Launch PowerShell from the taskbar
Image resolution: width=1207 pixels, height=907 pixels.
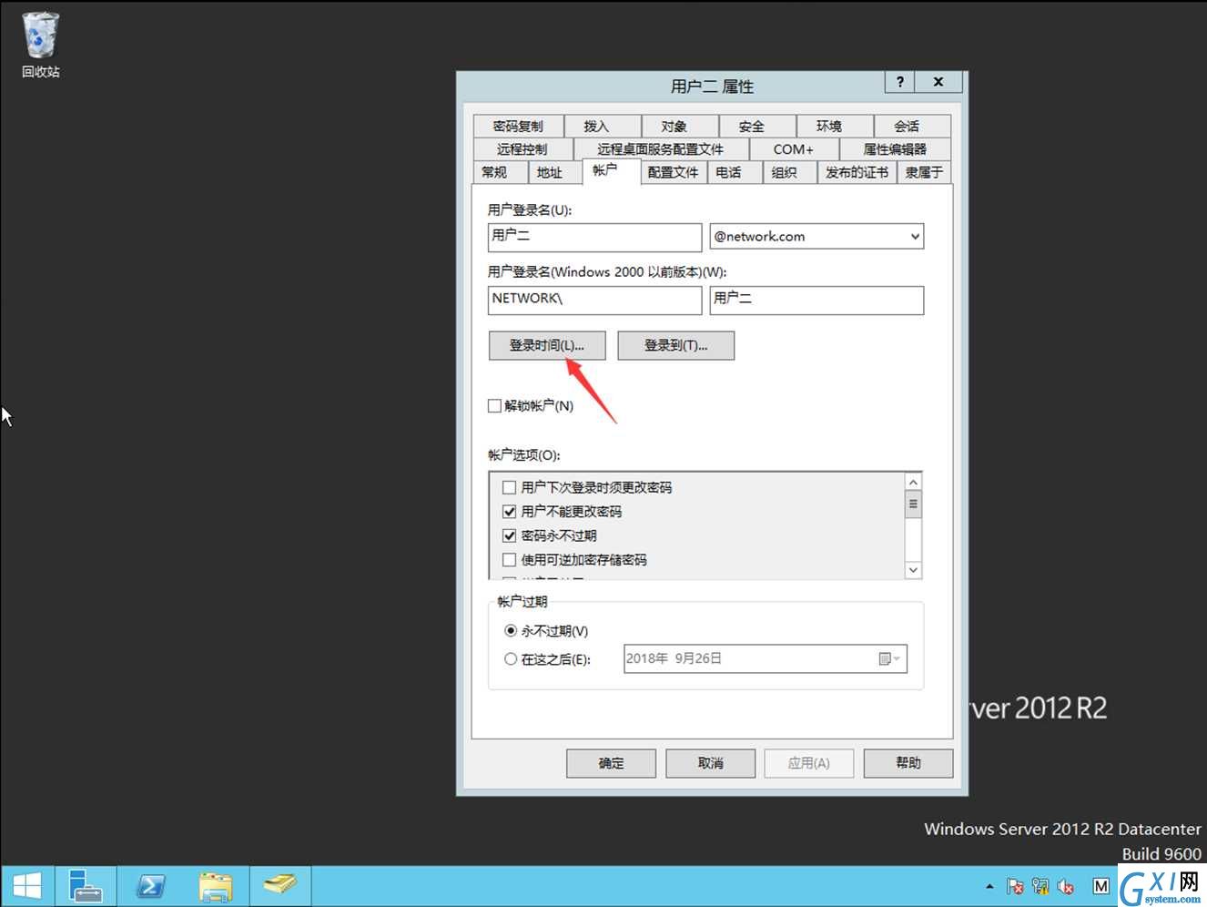point(150,885)
